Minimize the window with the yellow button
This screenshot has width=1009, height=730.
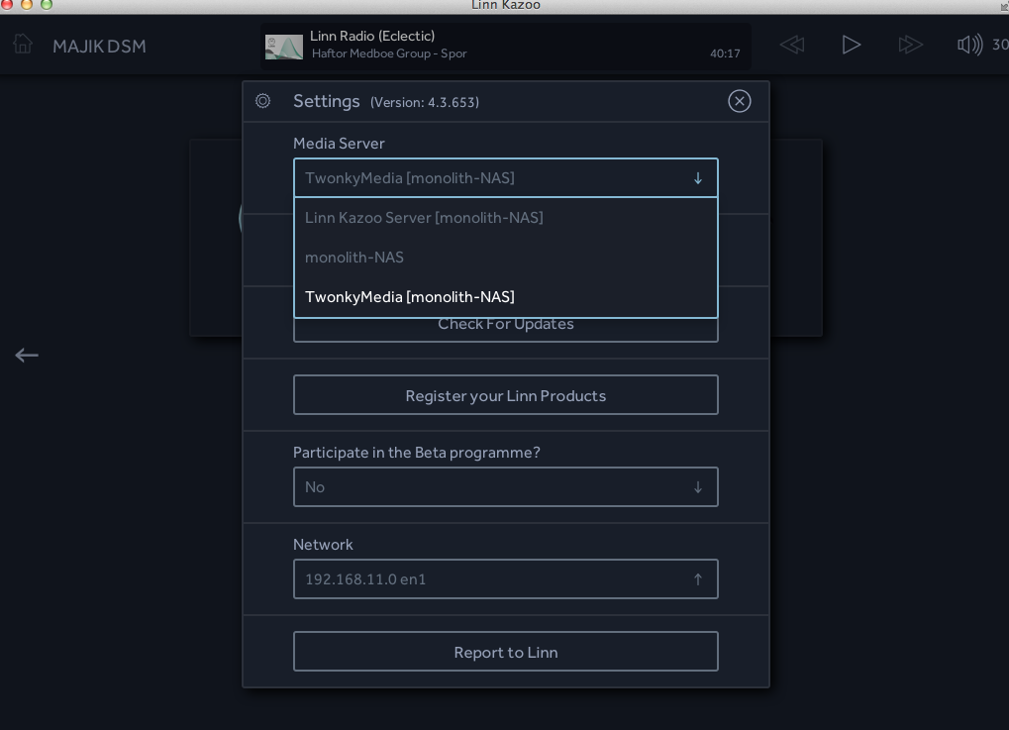27,4
